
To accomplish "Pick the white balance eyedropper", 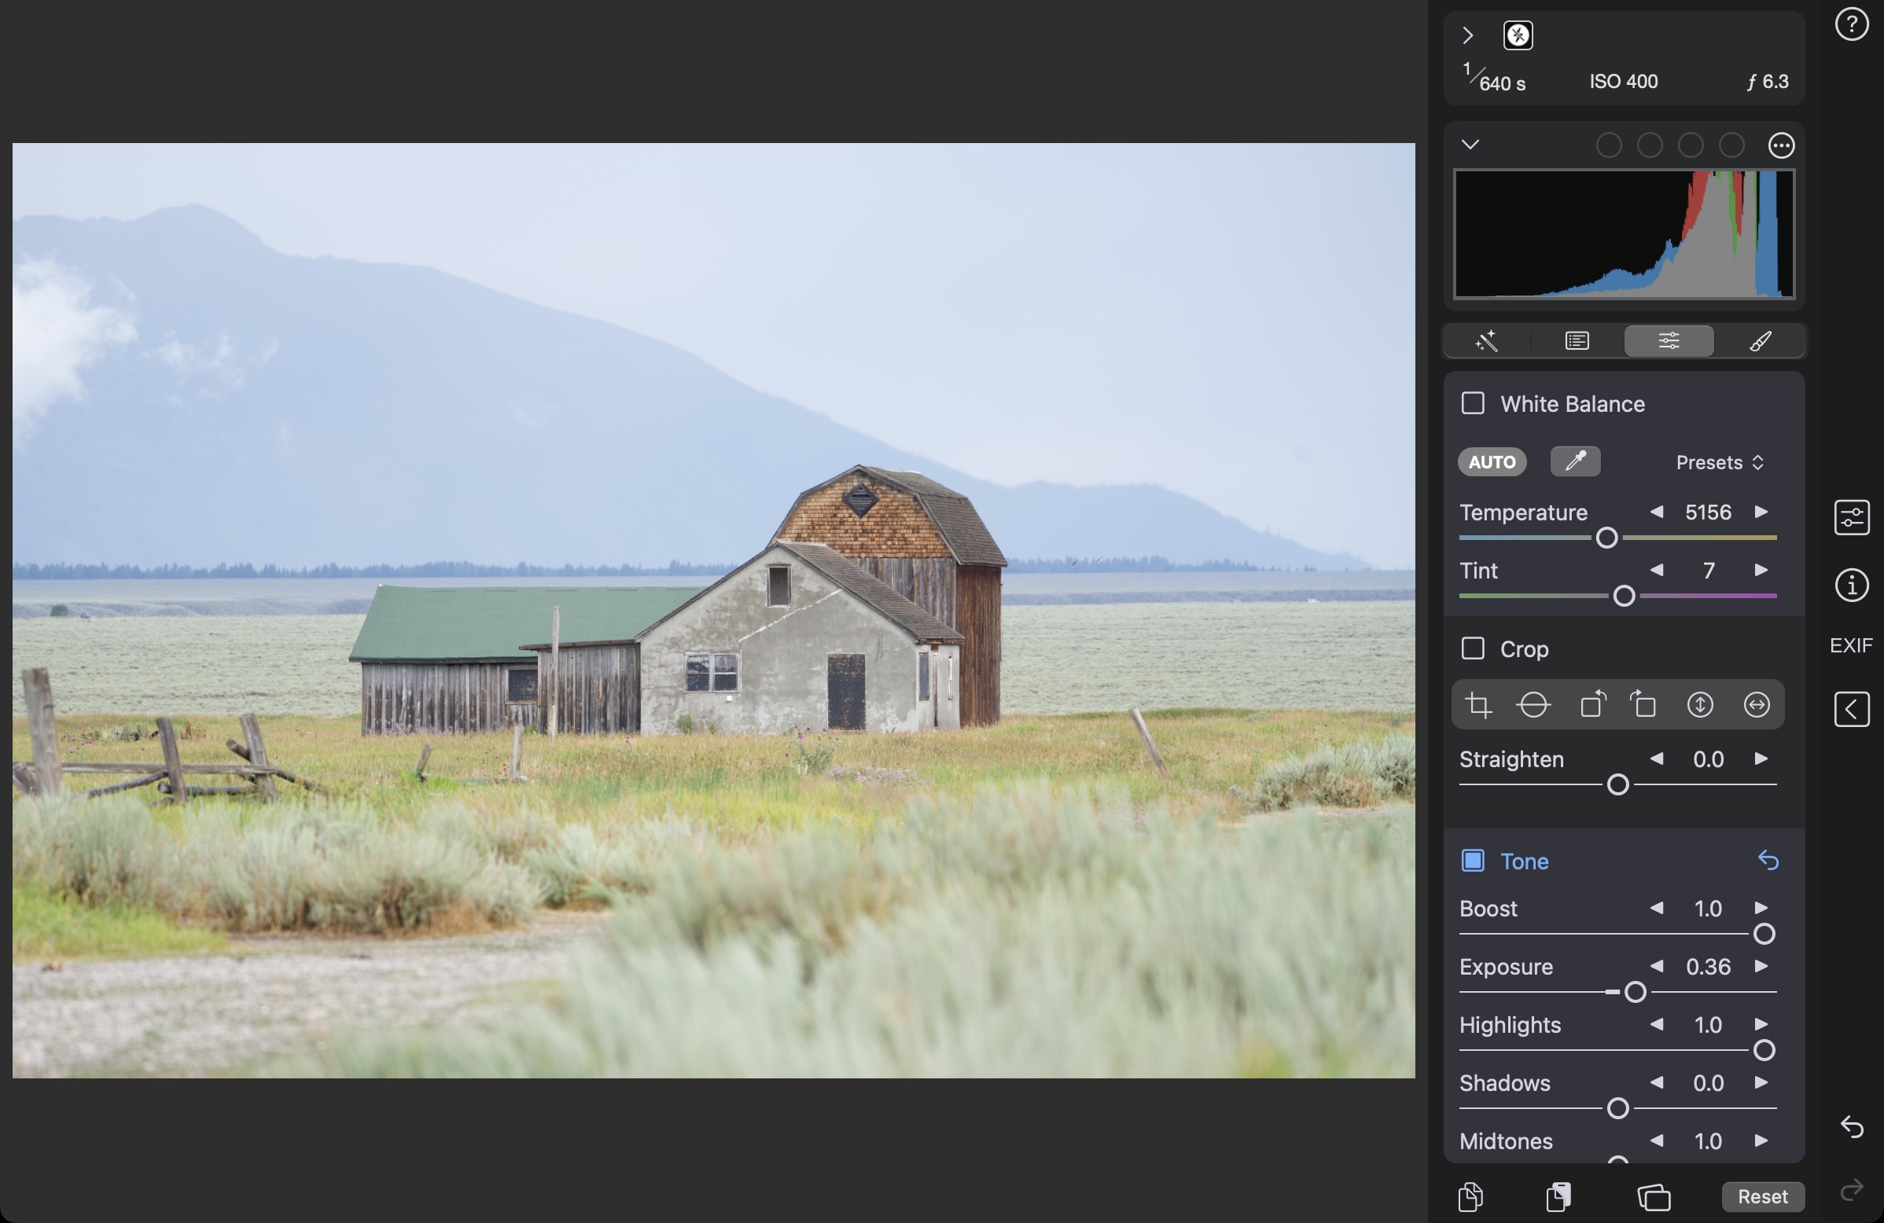I will (x=1575, y=461).
